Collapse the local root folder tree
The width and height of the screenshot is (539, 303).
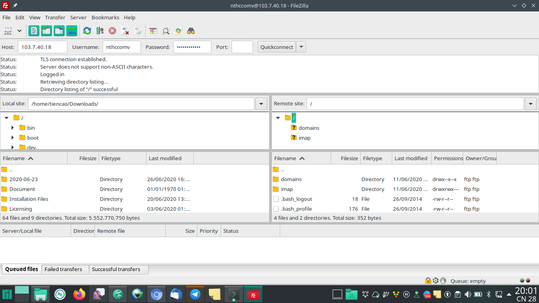6,118
